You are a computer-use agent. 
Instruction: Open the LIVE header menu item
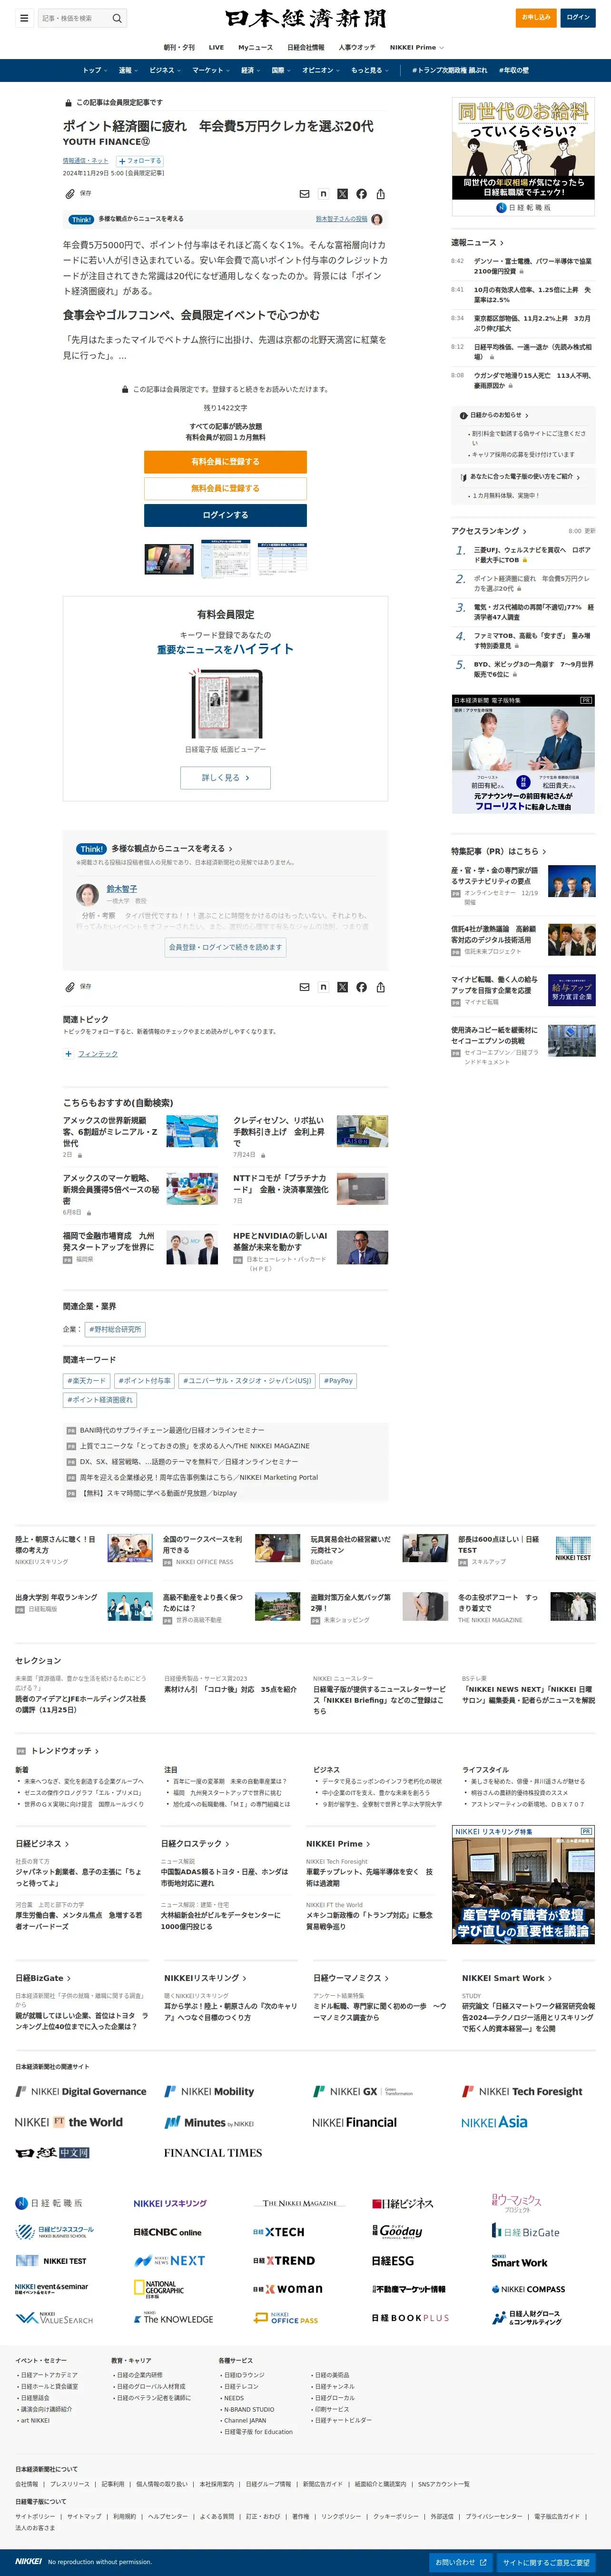[216, 47]
